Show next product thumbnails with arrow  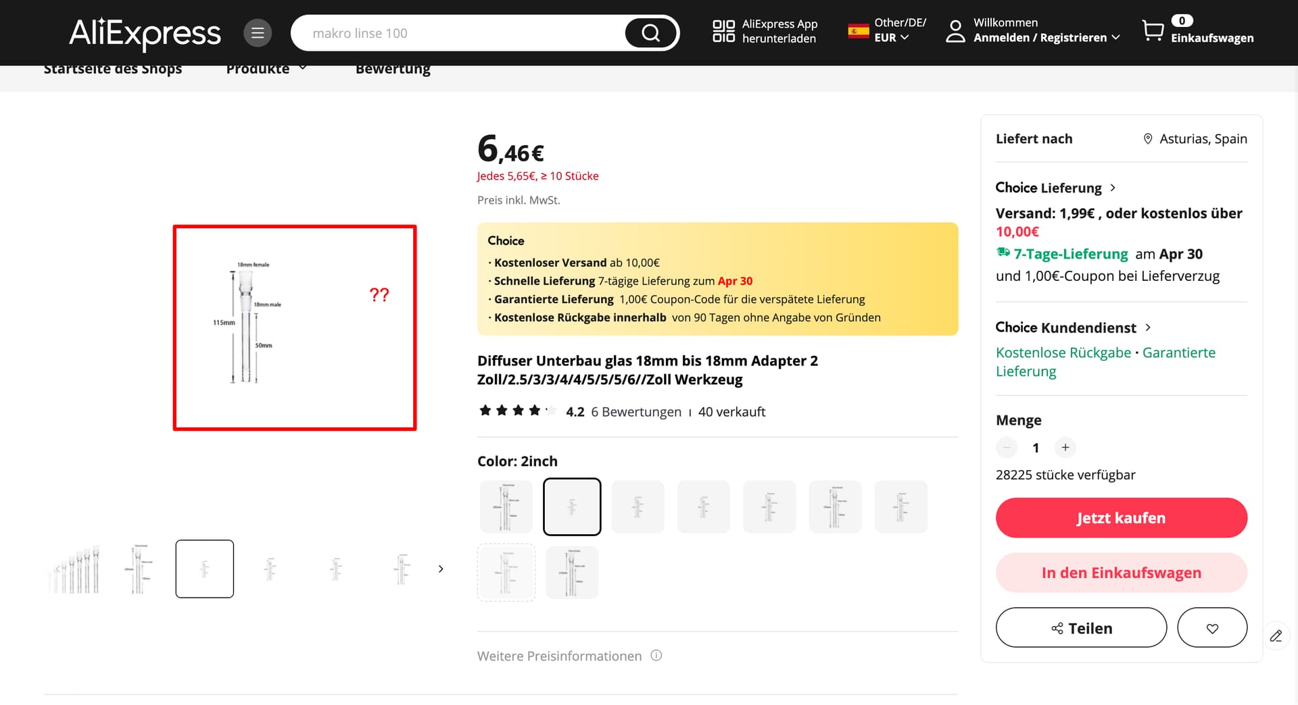(x=441, y=569)
